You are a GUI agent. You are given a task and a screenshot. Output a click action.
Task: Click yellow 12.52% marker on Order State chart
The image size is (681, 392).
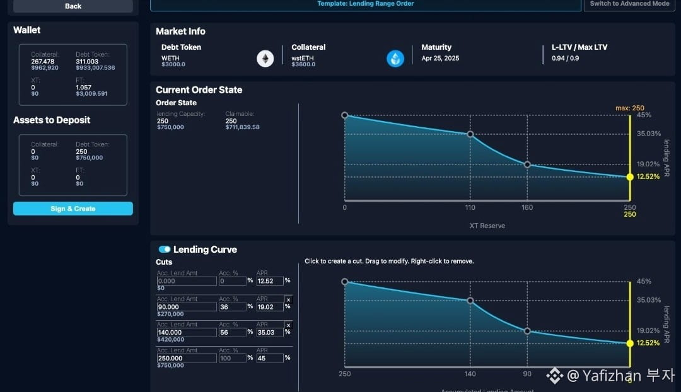point(630,176)
